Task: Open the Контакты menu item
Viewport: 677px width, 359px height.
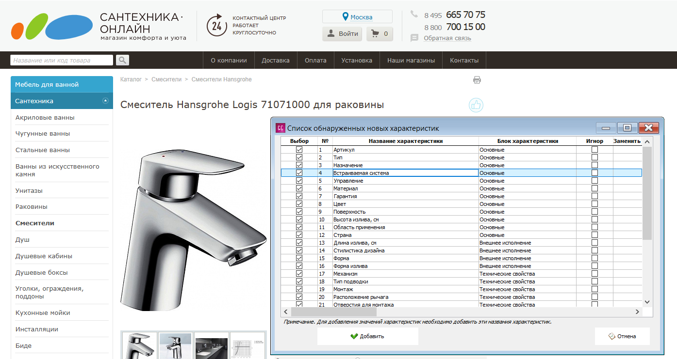Action: point(464,61)
